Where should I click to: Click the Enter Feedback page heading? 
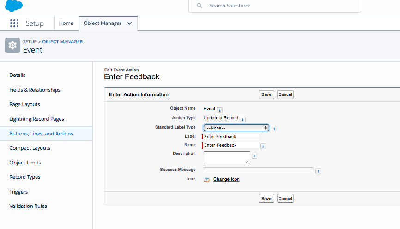132,77
